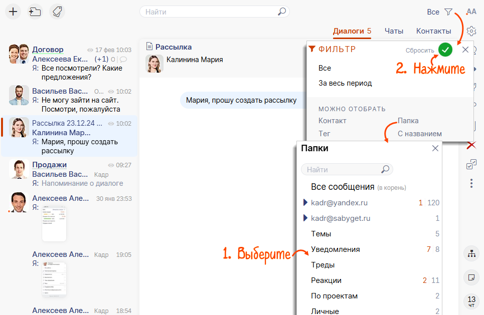The height and width of the screenshot is (315, 484).
Task: Click the multi-select checkboxes icon
Action: tap(471, 164)
